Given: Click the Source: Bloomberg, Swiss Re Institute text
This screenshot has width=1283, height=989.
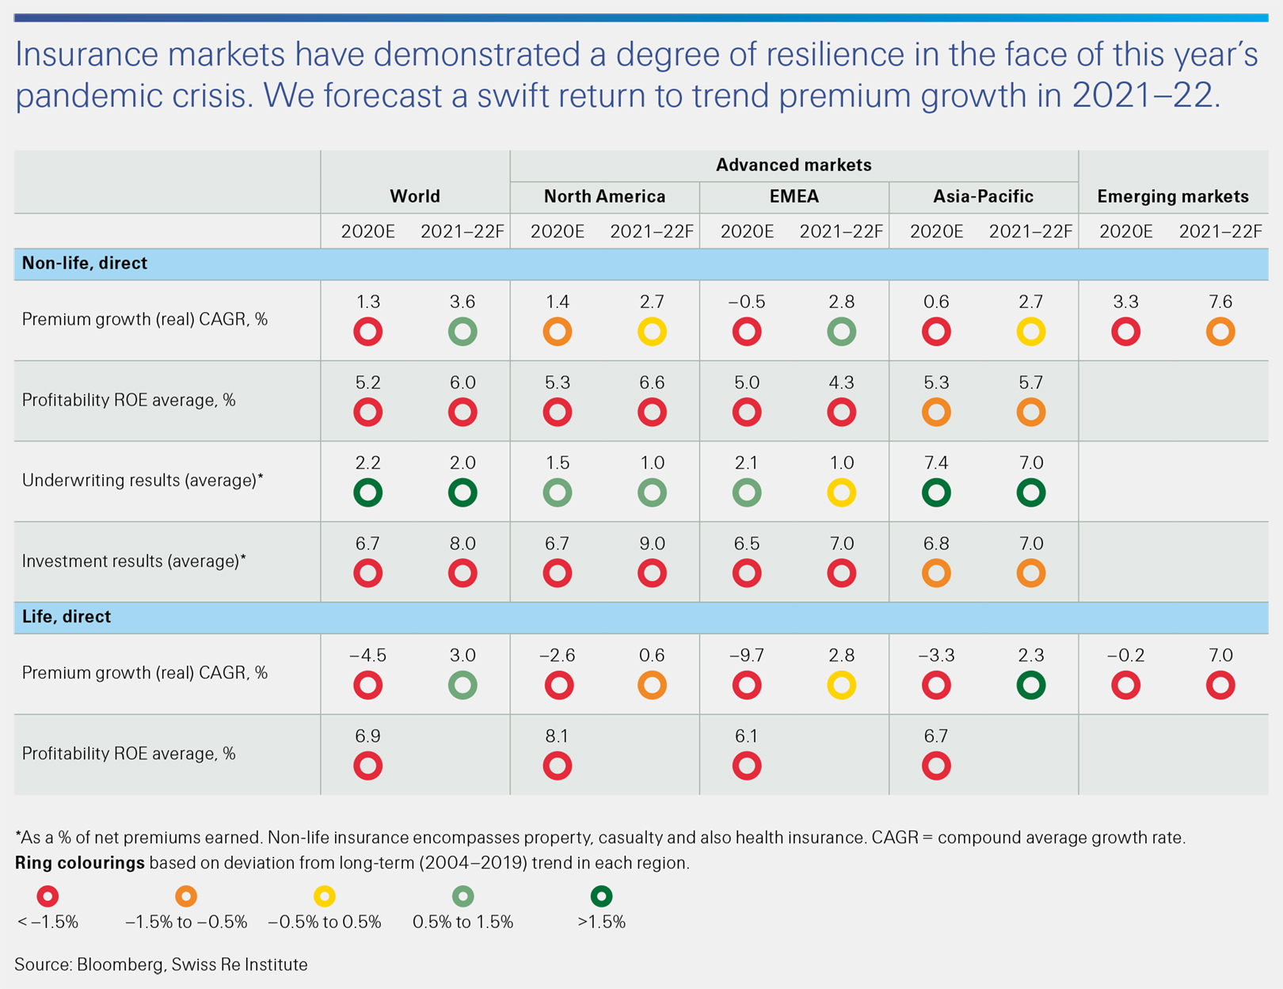Looking at the screenshot, I should tap(161, 964).
